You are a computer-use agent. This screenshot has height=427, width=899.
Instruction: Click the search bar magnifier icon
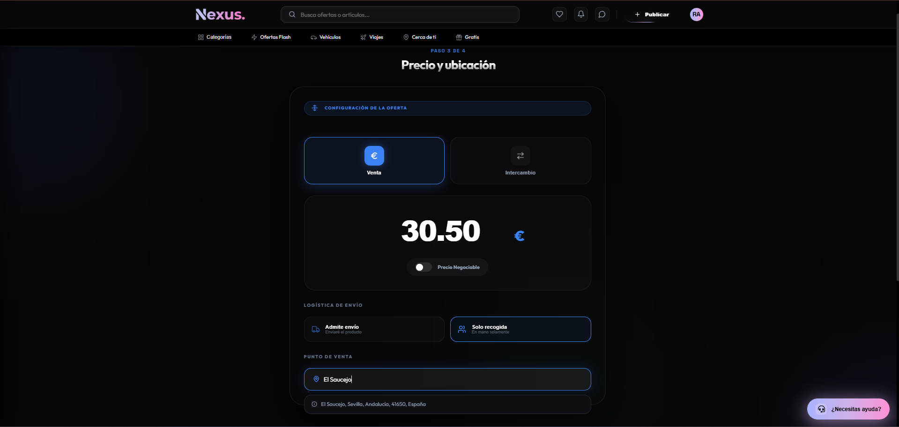coord(292,14)
